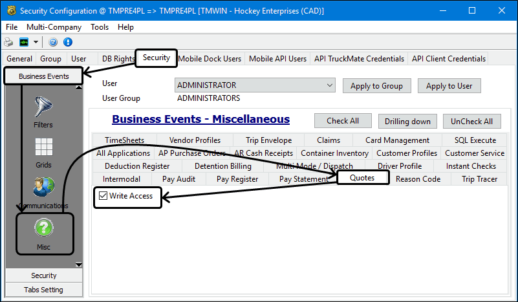Viewport: 518px width, 302px height.
Task: Open the User ADMINISTRATOR dropdown
Action: 255,85
